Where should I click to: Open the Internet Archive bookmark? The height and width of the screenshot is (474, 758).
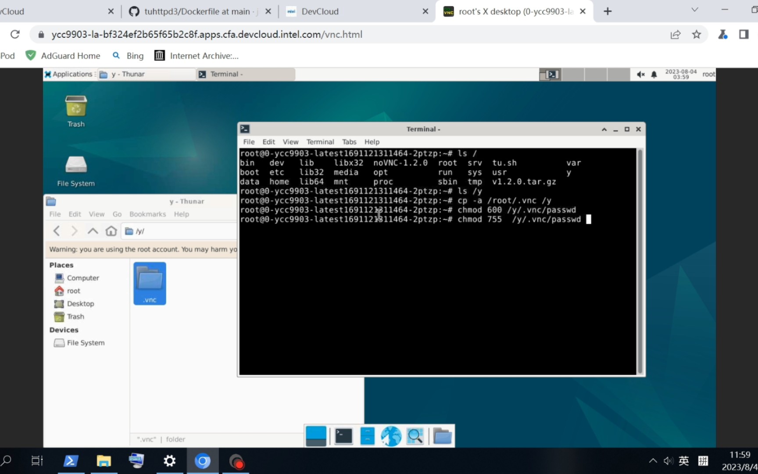(x=197, y=56)
